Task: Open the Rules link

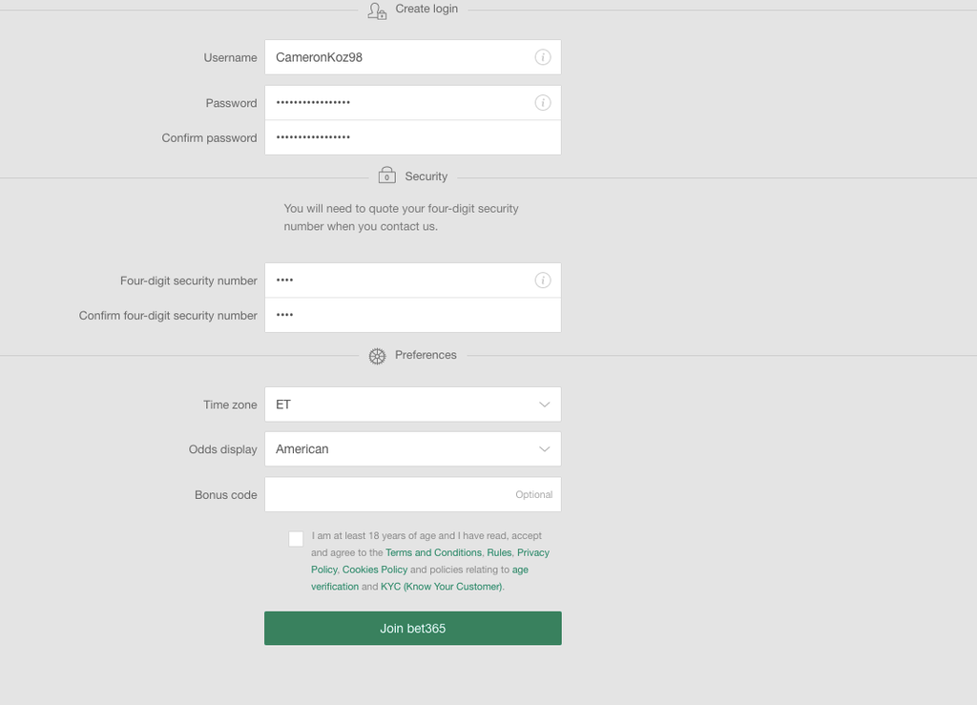Action: [499, 552]
